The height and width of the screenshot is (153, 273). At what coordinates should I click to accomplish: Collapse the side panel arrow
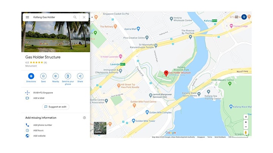click(x=92, y=17)
